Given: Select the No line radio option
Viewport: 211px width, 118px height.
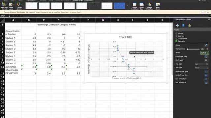Looking at the screenshot, I should coord(176,33).
